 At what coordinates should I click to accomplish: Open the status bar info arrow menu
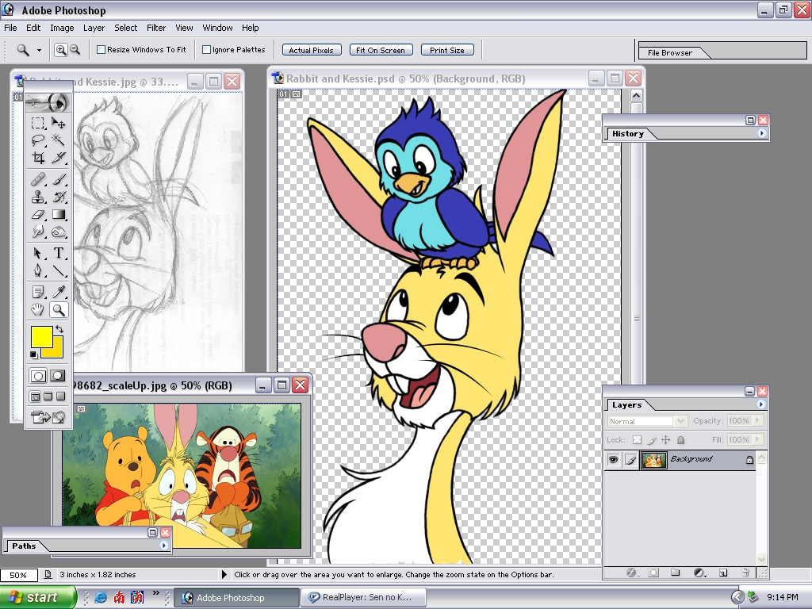tap(224, 574)
